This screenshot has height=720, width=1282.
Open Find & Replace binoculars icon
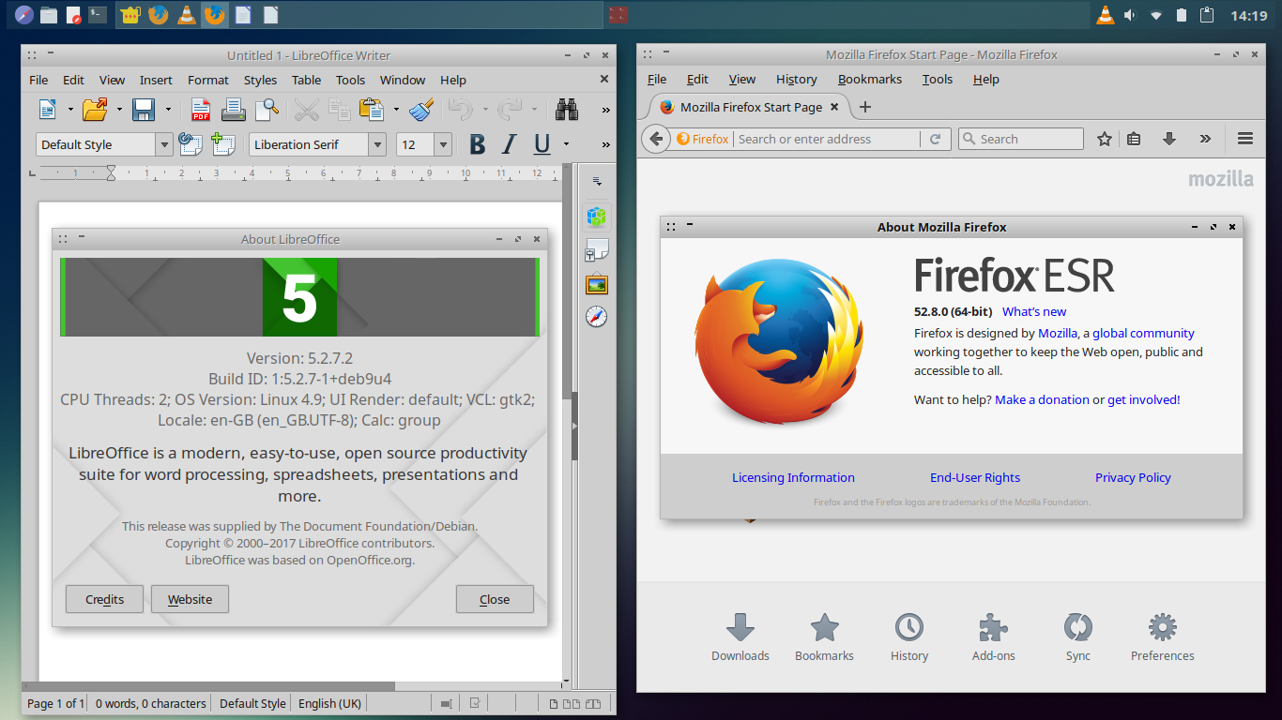[x=566, y=110]
